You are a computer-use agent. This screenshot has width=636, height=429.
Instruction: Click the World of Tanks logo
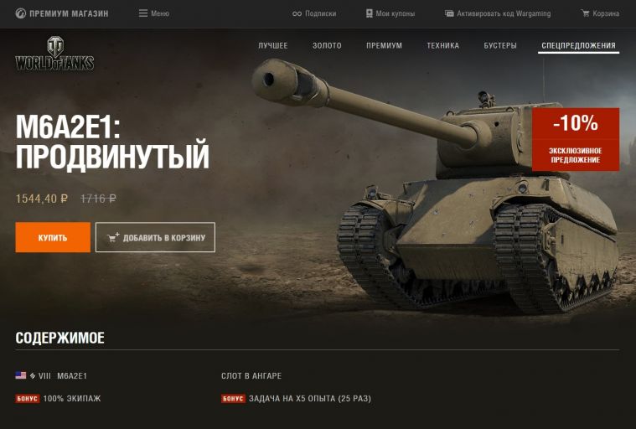click(54, 54)
